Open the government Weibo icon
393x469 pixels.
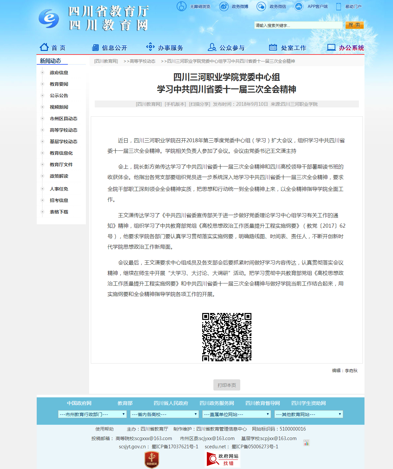click(224, 6)
